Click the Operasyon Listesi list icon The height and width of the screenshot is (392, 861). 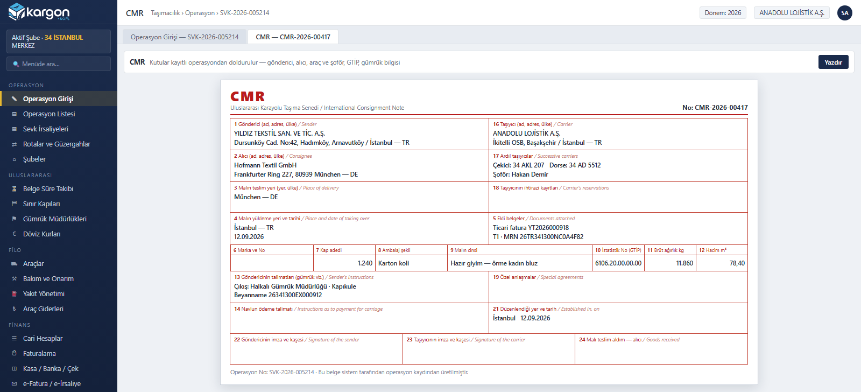coord(15,114)
